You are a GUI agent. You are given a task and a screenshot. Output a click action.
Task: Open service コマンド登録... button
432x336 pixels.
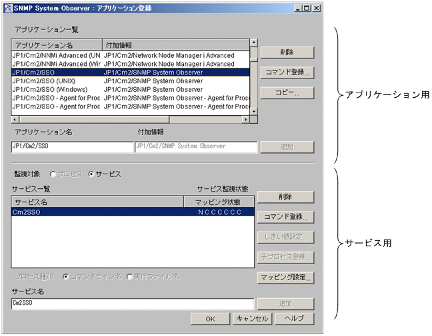285,217
